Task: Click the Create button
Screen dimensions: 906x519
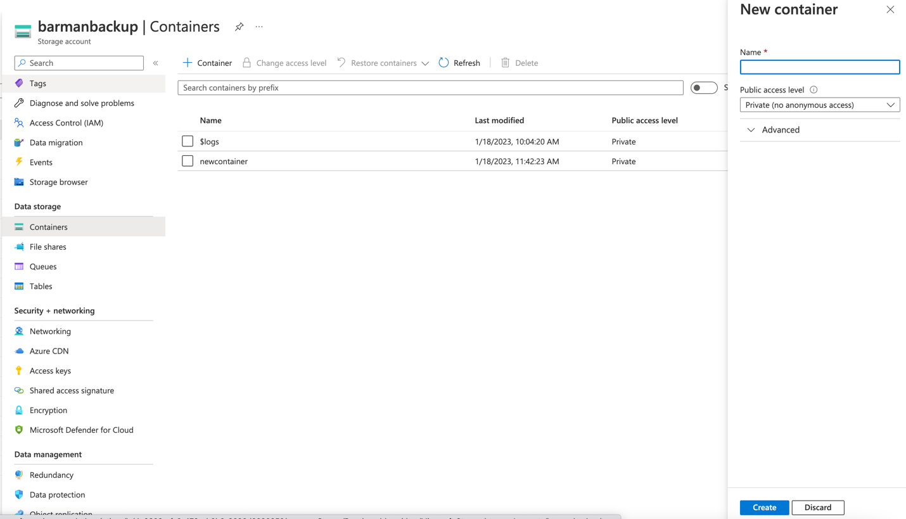Action: (x=764, y=507)
